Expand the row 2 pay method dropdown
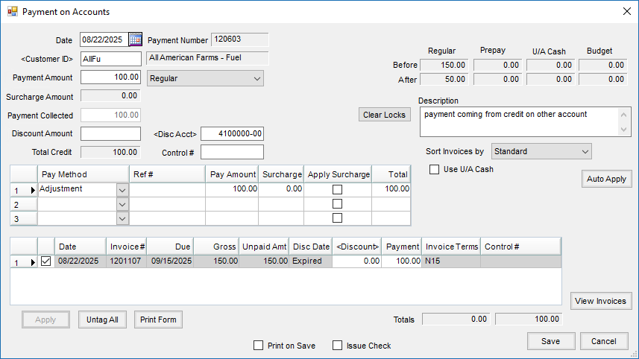 [x=122, y=204]
